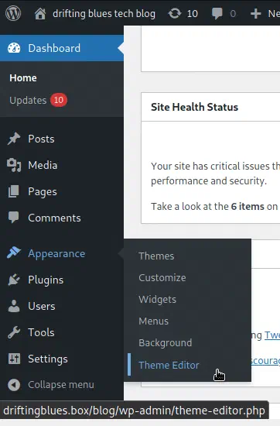Open the updates refresh icon in admin bar

pos(175,13)
